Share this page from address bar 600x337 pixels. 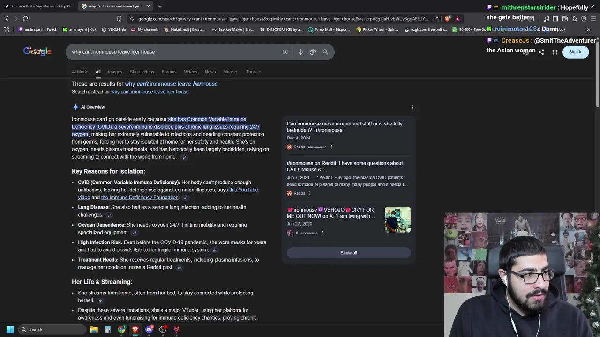(436, 19)
